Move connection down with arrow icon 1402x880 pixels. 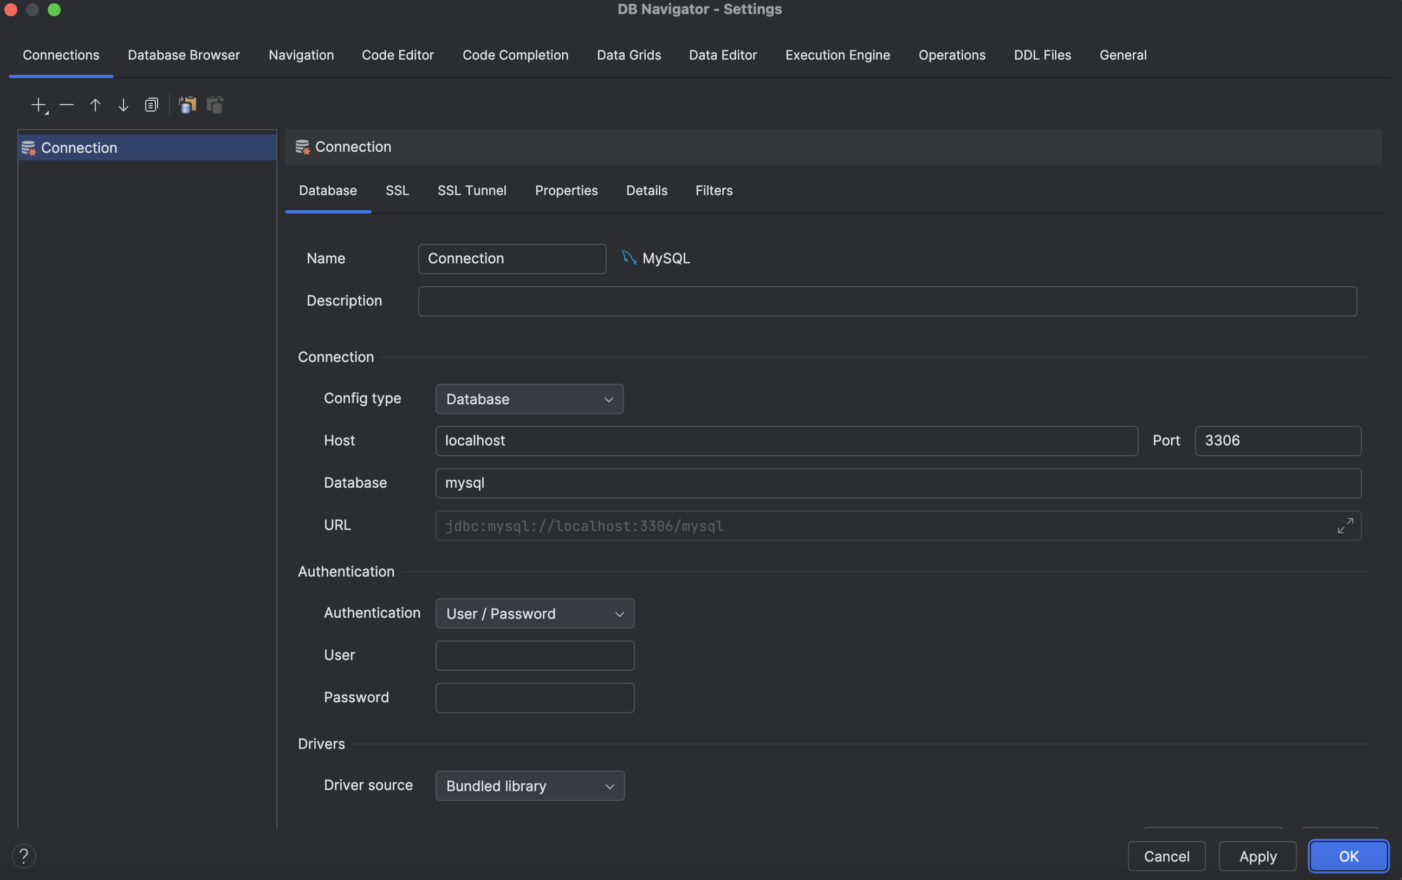(124, 105)
